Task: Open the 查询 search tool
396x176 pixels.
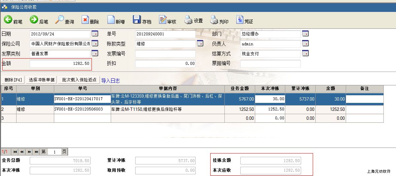Action: 59,20
